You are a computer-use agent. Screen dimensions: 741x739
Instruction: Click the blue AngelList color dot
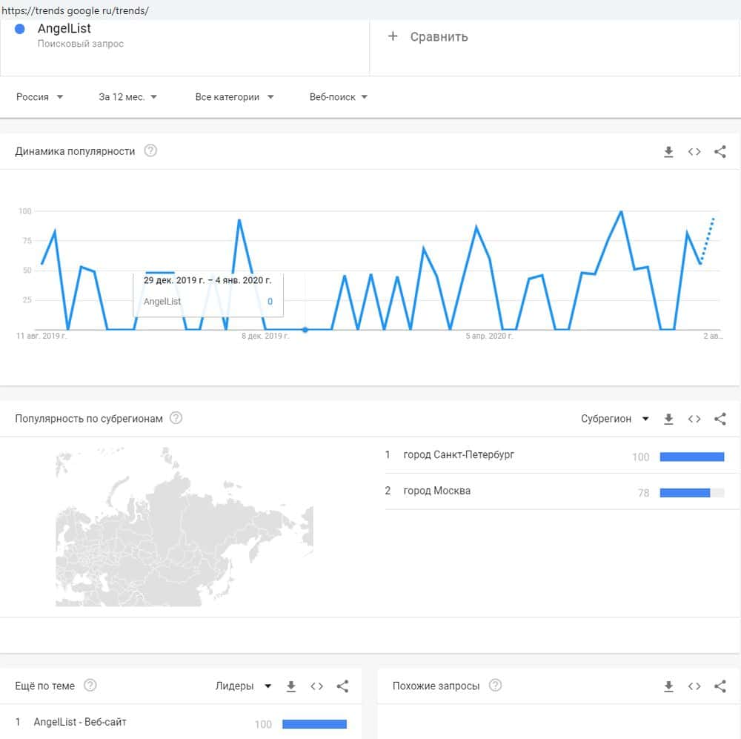click(20, 30)
